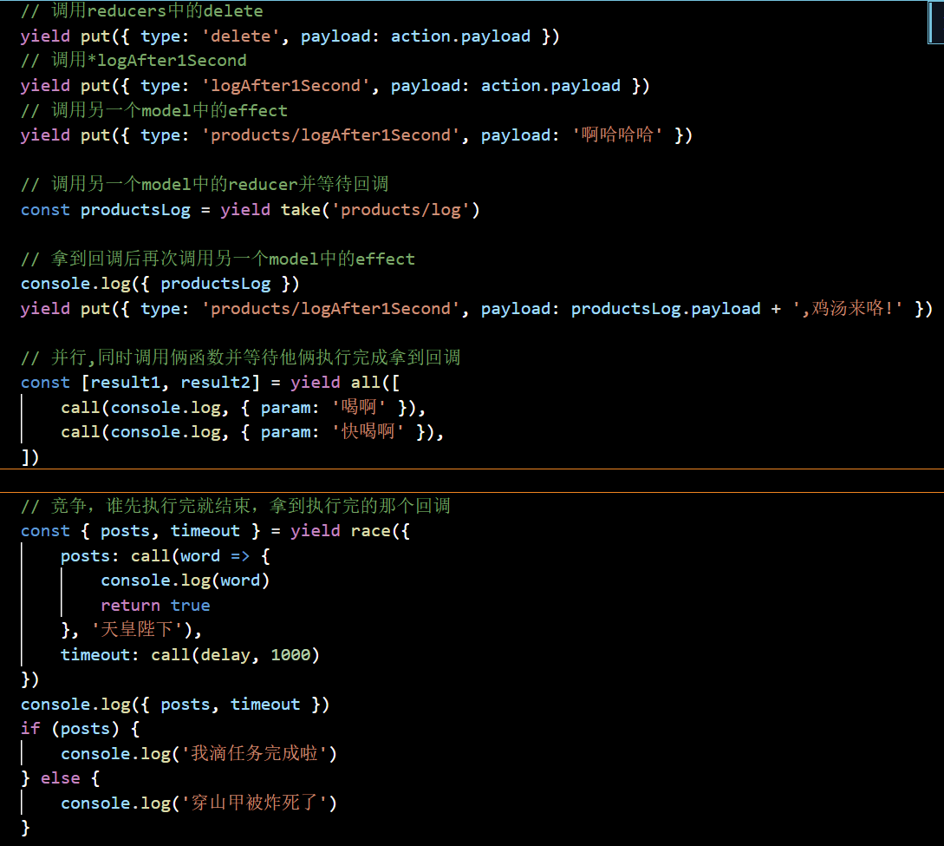Click the ',鸡汤来咯!' string literal
The image size is (944, 846).
tap(851, 309)
